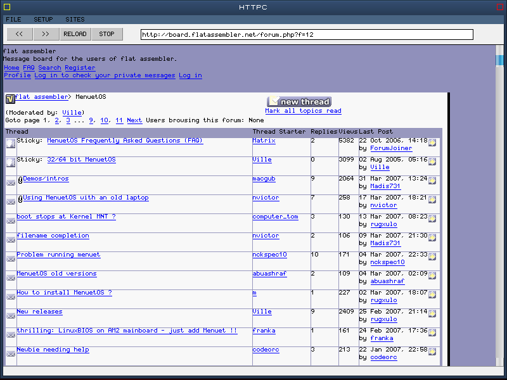Open How to install MenuetOS thread
The width and height of the screenshot is (507, 380).
point(65,293)
